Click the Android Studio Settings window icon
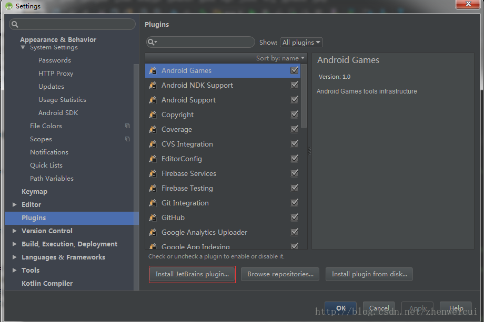 pyautogui.click(x=9, y=6)
